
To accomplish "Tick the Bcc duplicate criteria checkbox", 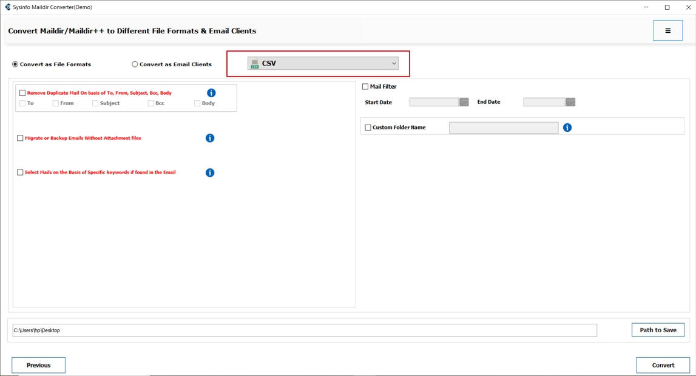I will coord(150,103).
